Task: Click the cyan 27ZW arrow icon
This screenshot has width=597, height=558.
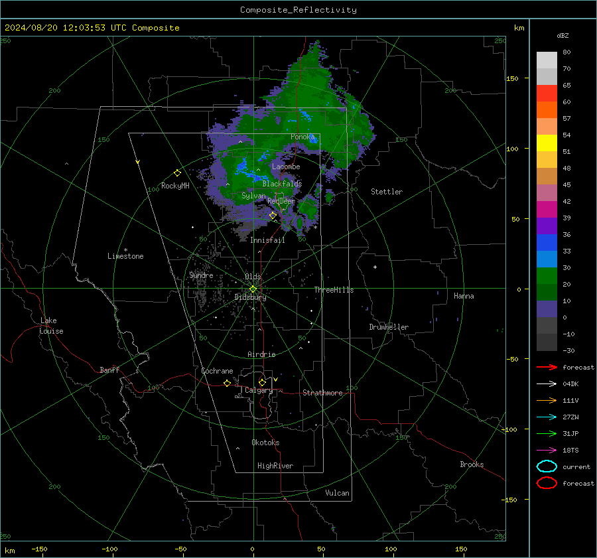Action: pos(547,417)
